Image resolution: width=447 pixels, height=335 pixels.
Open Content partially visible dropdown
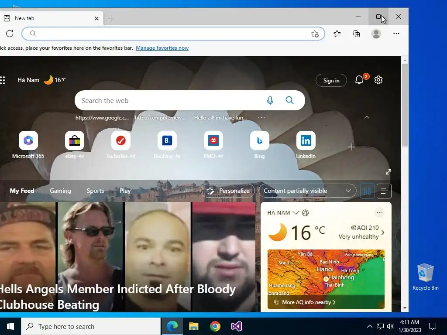point(307,191)
